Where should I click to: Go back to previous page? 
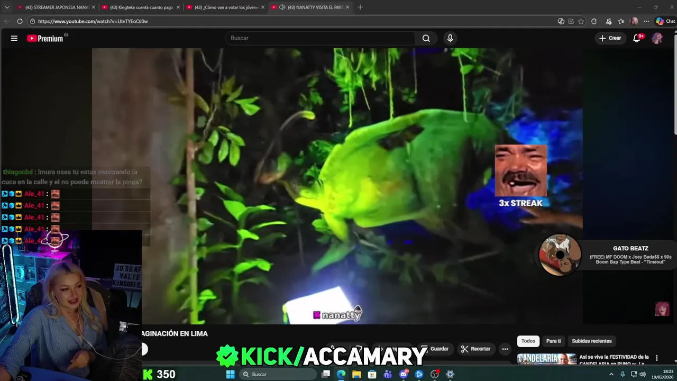click(7, 21)
